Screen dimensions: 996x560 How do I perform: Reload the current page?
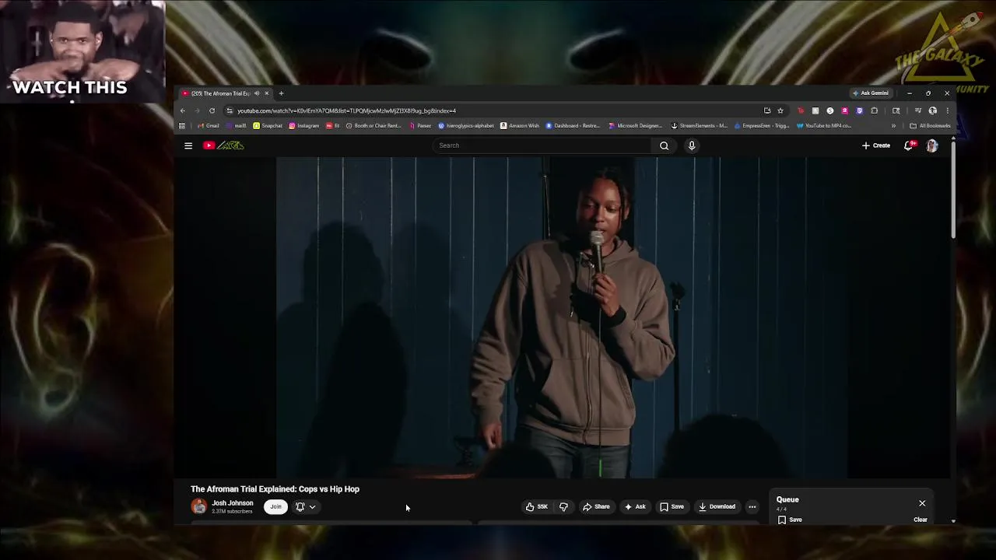212,110
